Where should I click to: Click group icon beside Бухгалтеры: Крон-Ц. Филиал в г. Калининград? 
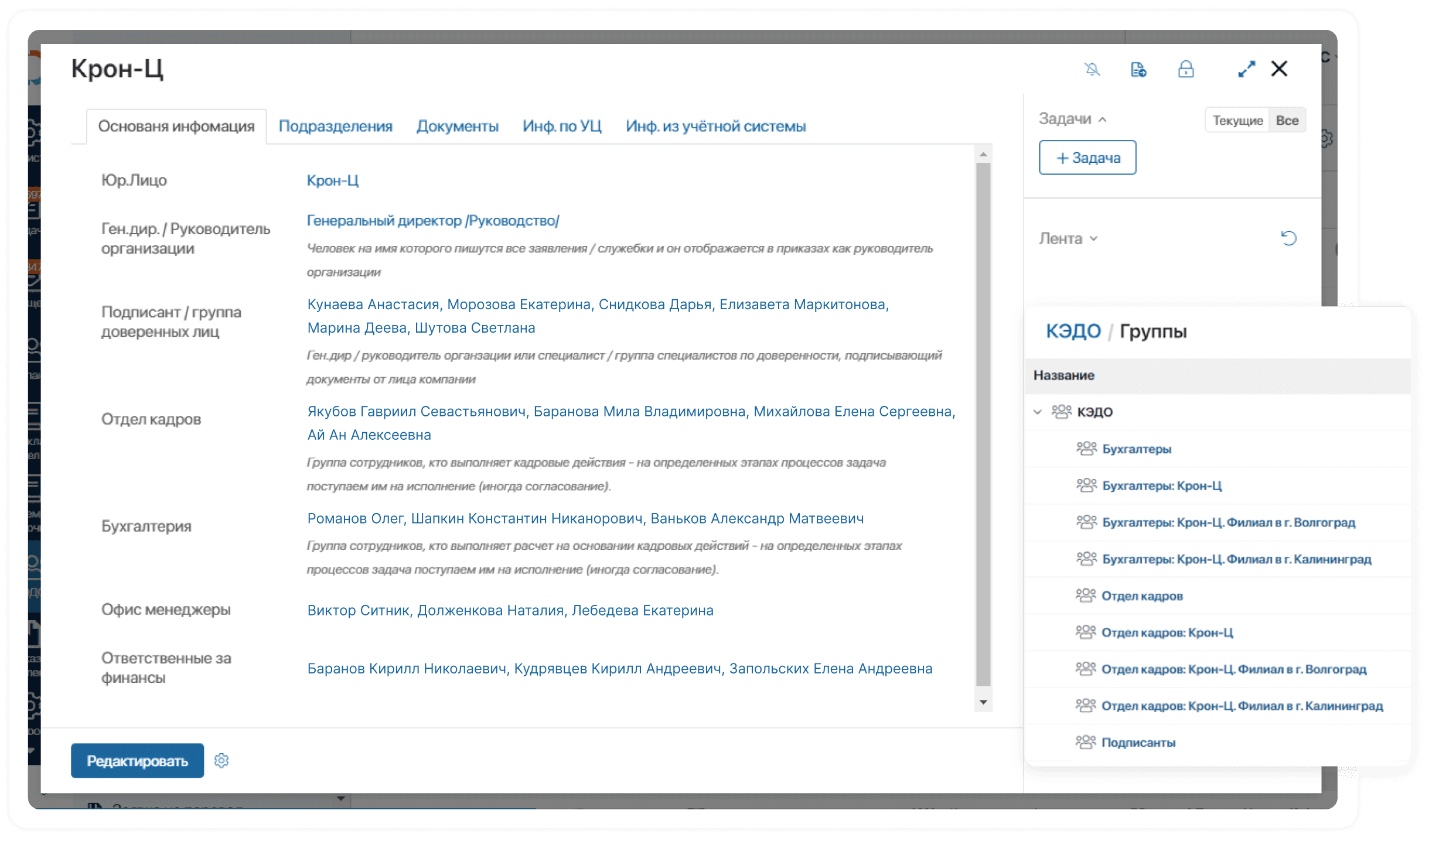[x=1086, y=559]
